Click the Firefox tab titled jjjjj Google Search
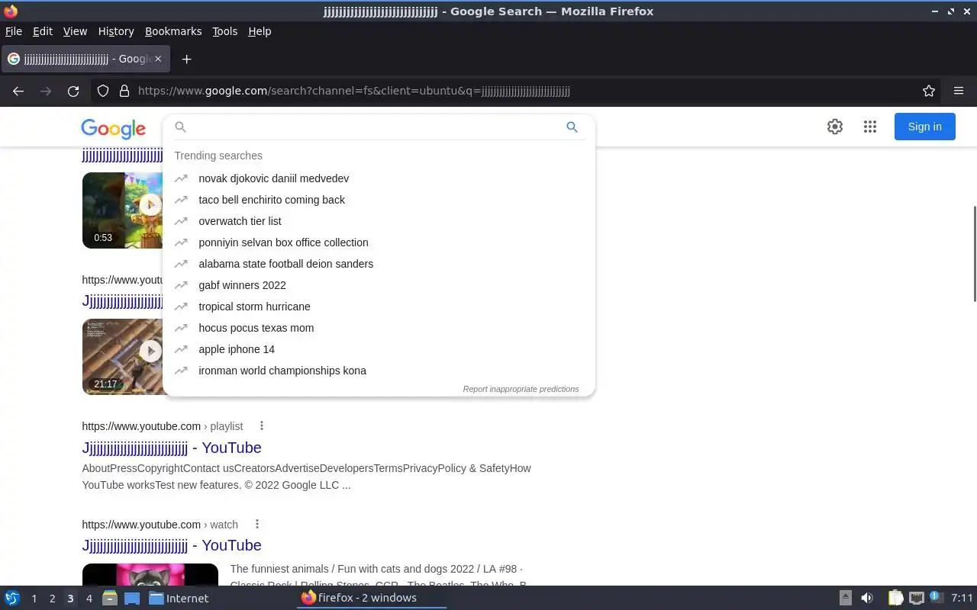The width and height of the screenshot is (977, 610). point(84,59)
